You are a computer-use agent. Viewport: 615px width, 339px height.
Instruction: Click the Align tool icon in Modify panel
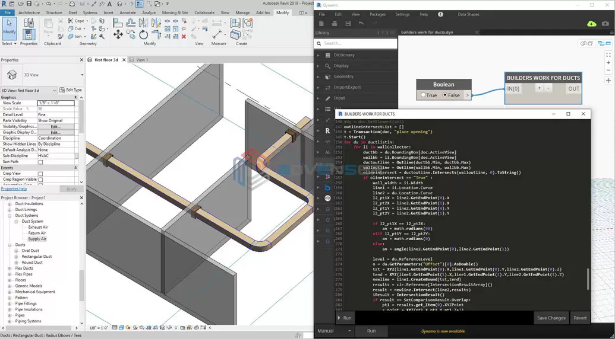[118, 23]
